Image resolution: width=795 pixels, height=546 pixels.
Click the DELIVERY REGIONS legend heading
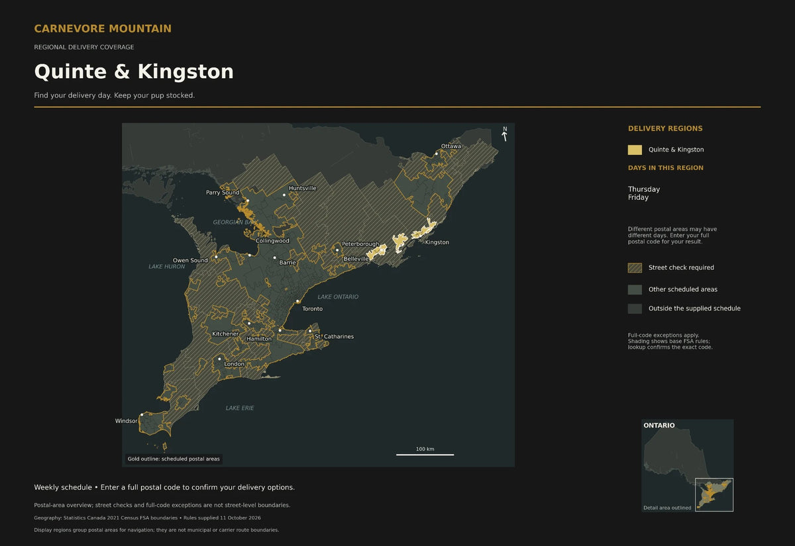(x=665, y=128)
